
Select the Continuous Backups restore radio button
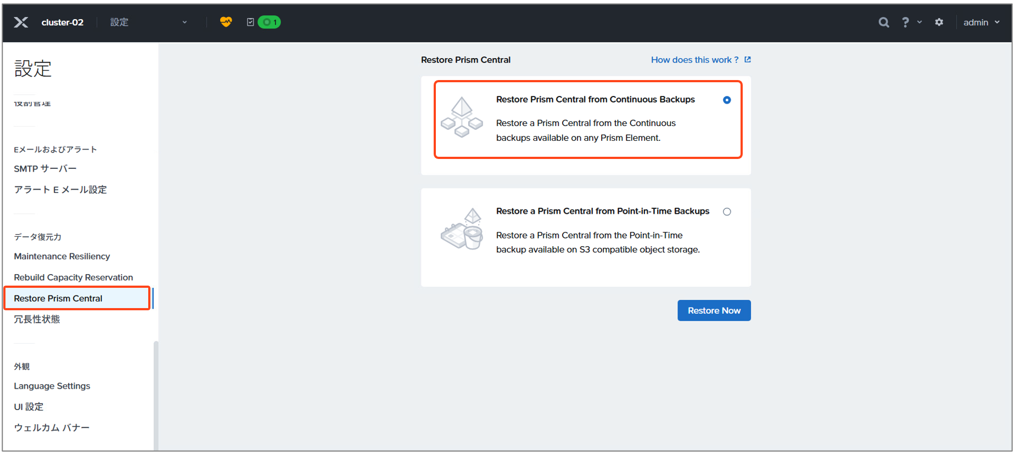727,100
